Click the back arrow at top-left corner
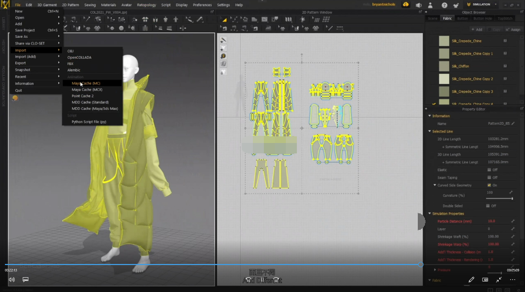 [x=5, y=2]
